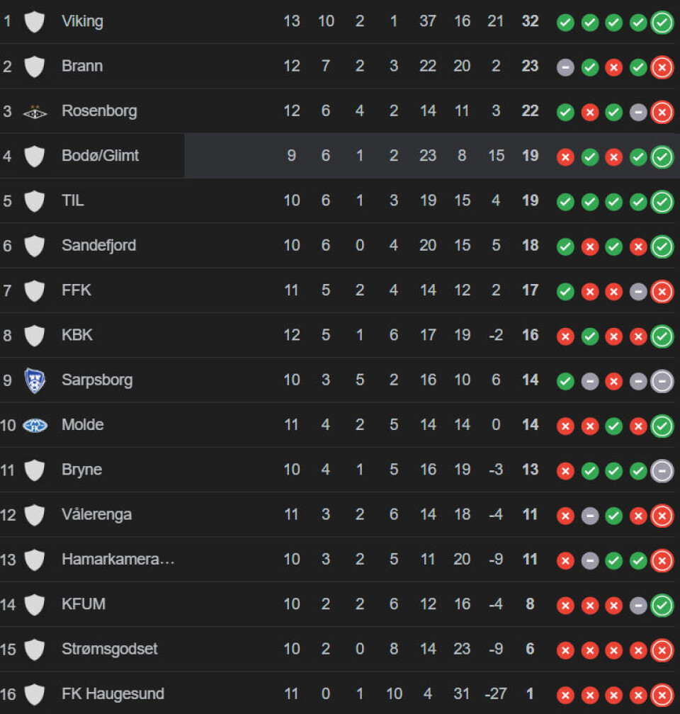Click the KBK shield crest icon
The image size is (680, 714).
(35, 336)
